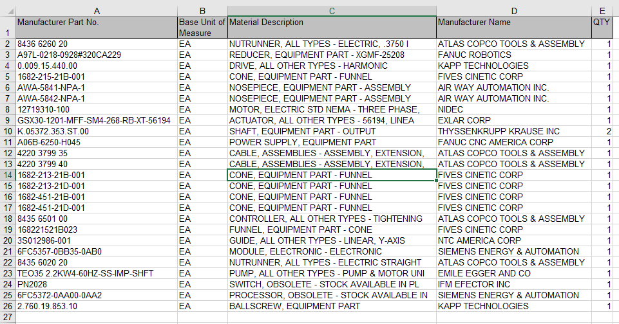Select the Manufacturer Part No. header cell
Screen dimensions: 619x324
[x=97, y=27]
